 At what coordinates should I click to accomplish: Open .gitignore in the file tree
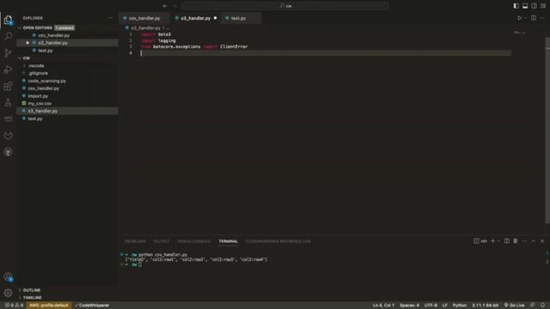(x=38, y=73)
